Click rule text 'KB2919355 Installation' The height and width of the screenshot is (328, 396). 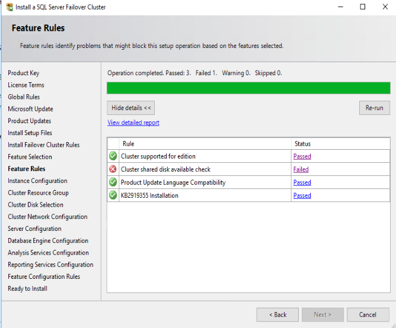[x=149, y=195]
